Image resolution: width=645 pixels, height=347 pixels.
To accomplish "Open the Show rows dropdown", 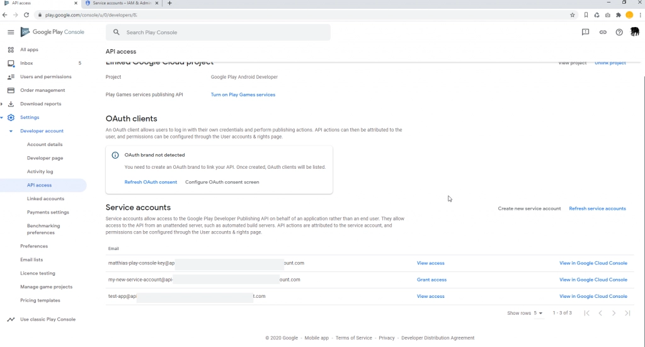I will (x=538, y=313).
